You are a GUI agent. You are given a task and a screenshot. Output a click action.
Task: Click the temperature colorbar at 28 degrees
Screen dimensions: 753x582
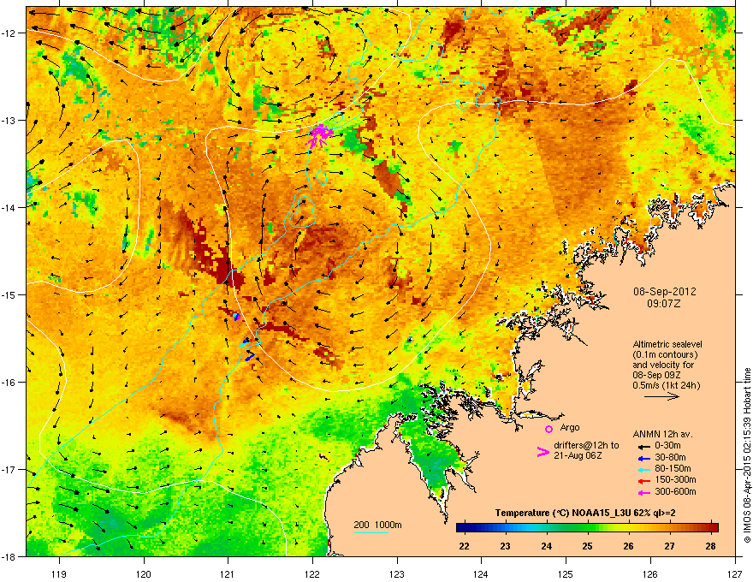coord(711,527)
